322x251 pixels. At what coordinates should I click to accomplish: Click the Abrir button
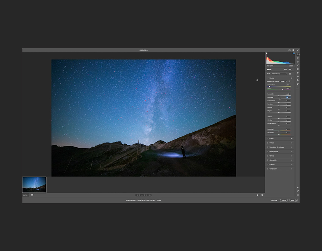pyautogui.click(x=292, y=200)
